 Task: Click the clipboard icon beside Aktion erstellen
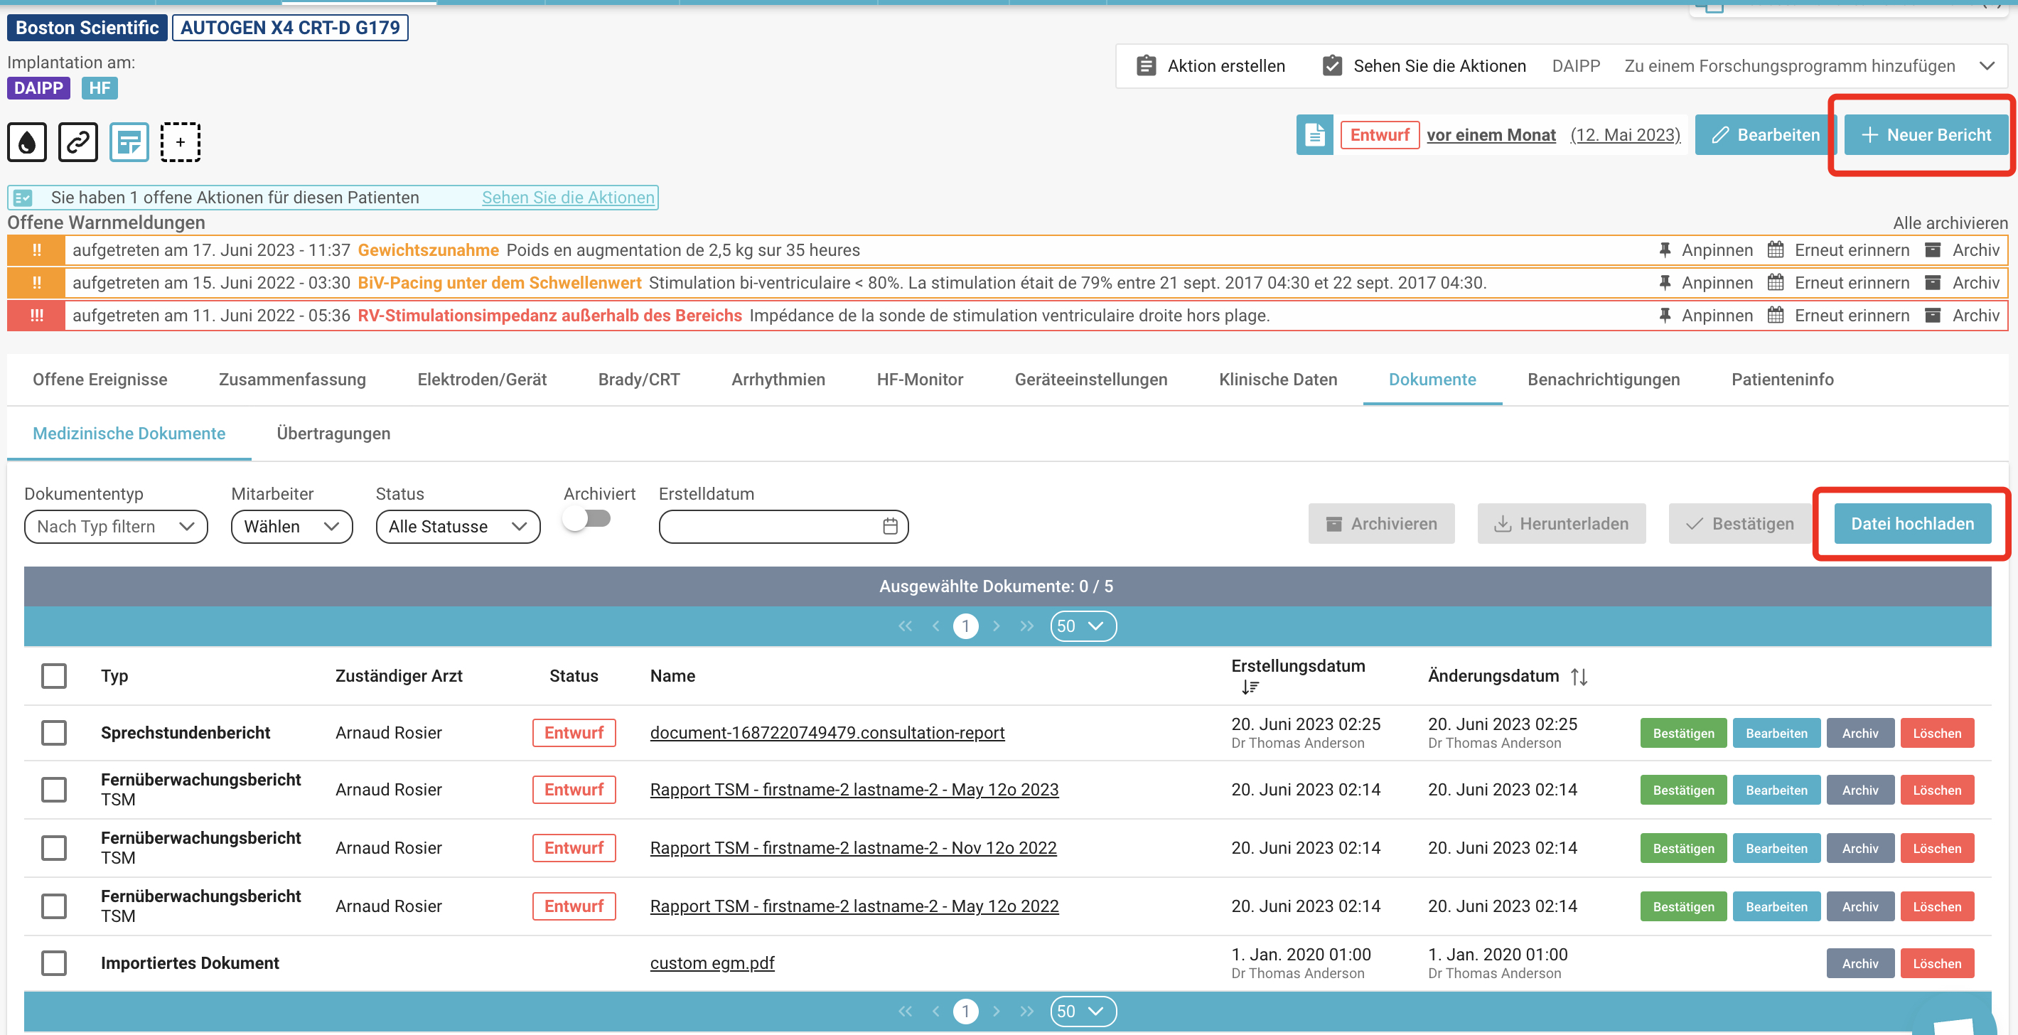1146,66
